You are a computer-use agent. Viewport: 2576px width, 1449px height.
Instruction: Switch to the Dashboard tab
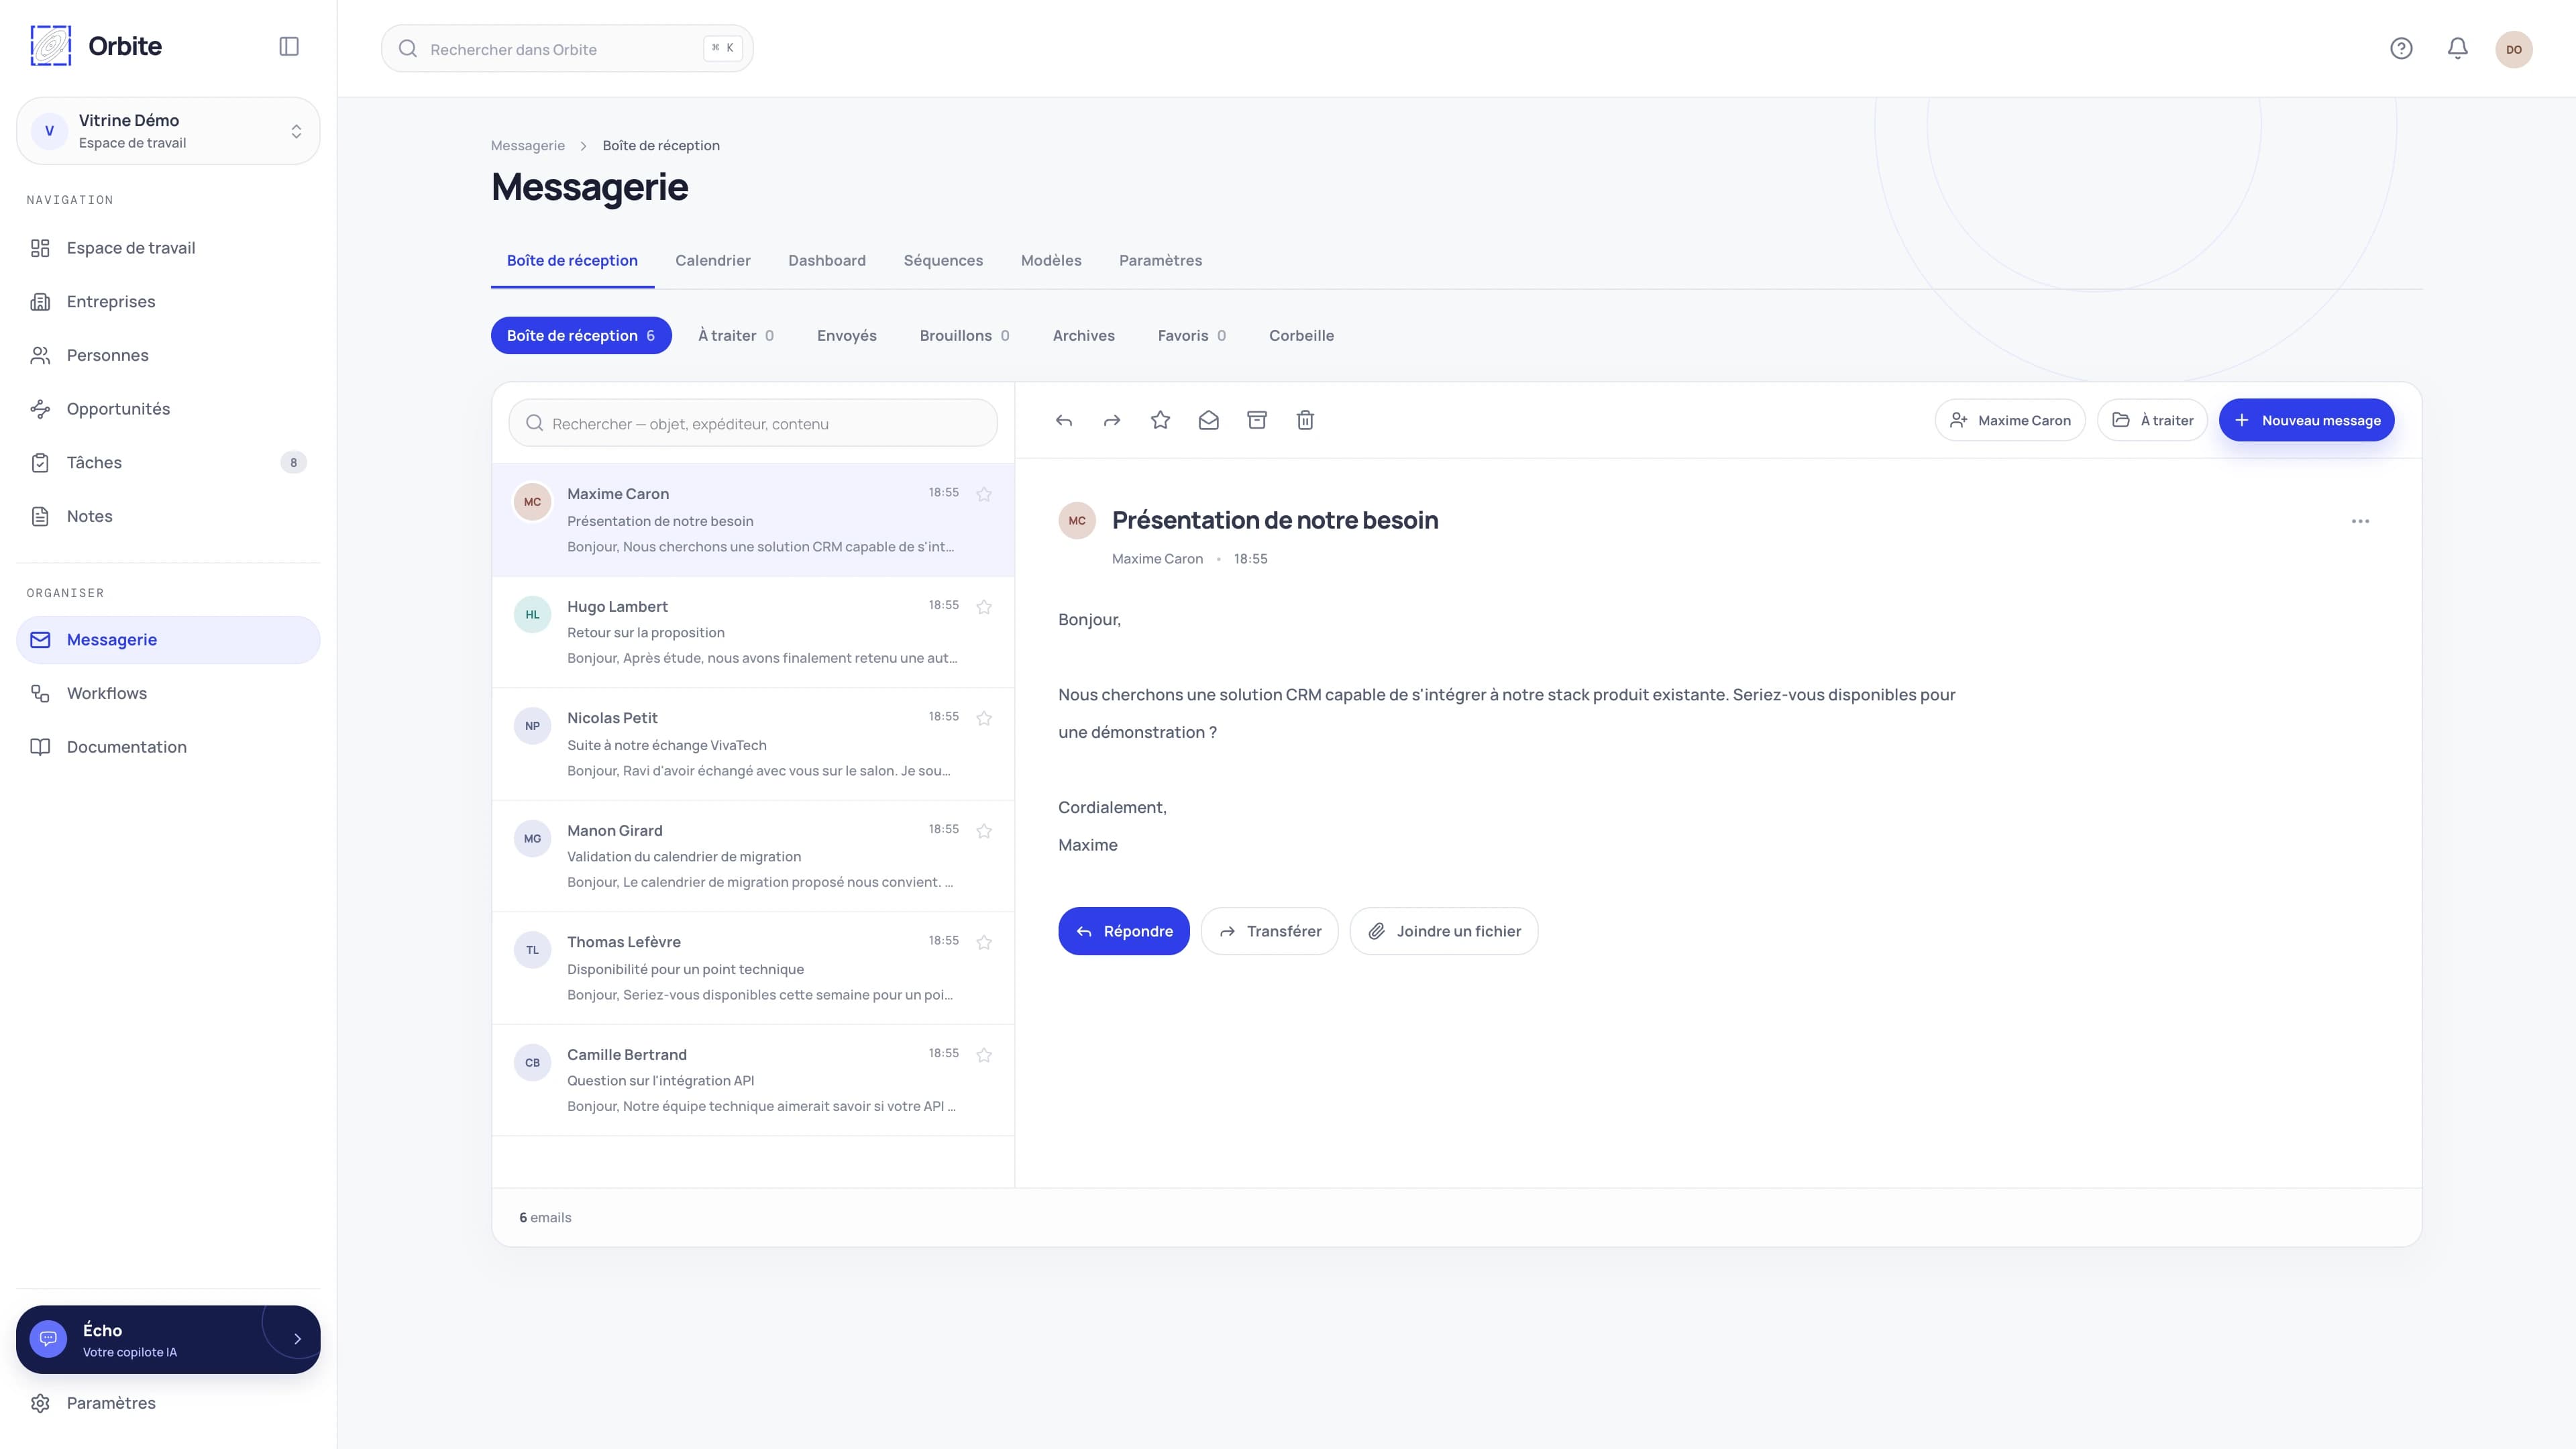(827, 261)
